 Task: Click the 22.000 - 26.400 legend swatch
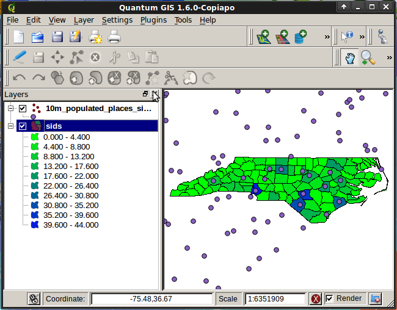35,186
